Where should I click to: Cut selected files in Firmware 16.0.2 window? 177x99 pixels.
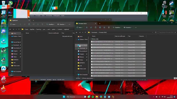tap(87, 28)
